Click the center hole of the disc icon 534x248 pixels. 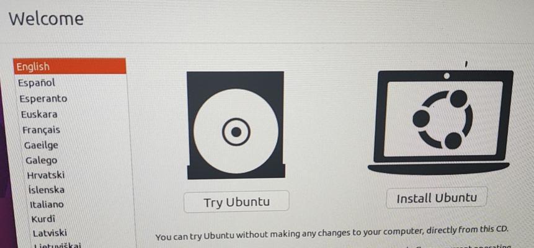coord(236,132)
